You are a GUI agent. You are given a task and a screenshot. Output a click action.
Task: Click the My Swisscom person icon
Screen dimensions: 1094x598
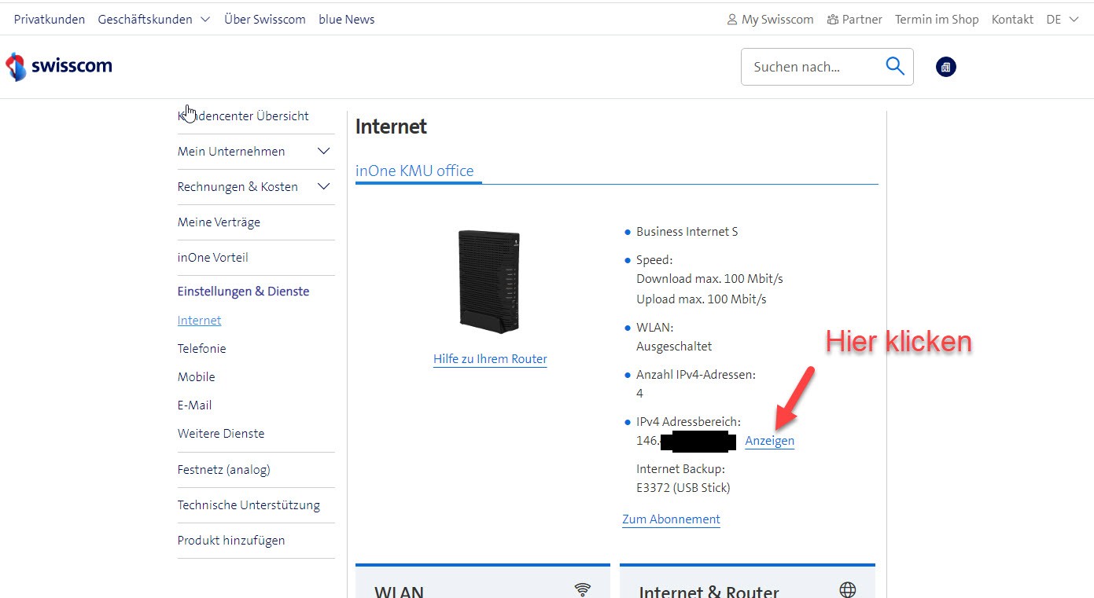pyautogui.click(x=732, y=20)
